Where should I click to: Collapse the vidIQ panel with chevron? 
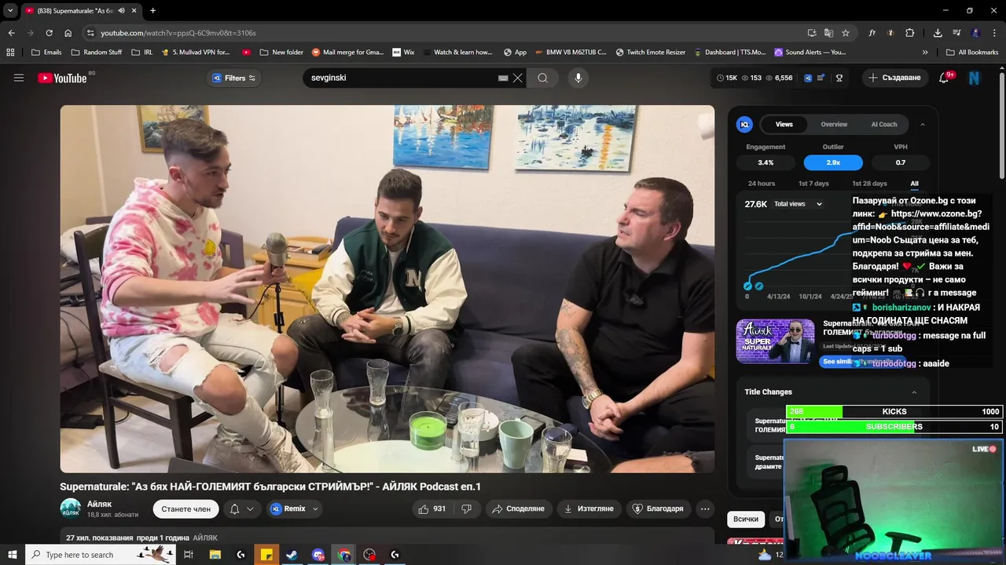923,124
